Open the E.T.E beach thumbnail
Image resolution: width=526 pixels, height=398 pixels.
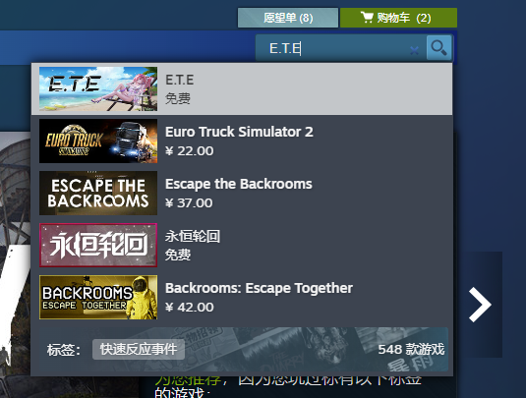point(98,88)
